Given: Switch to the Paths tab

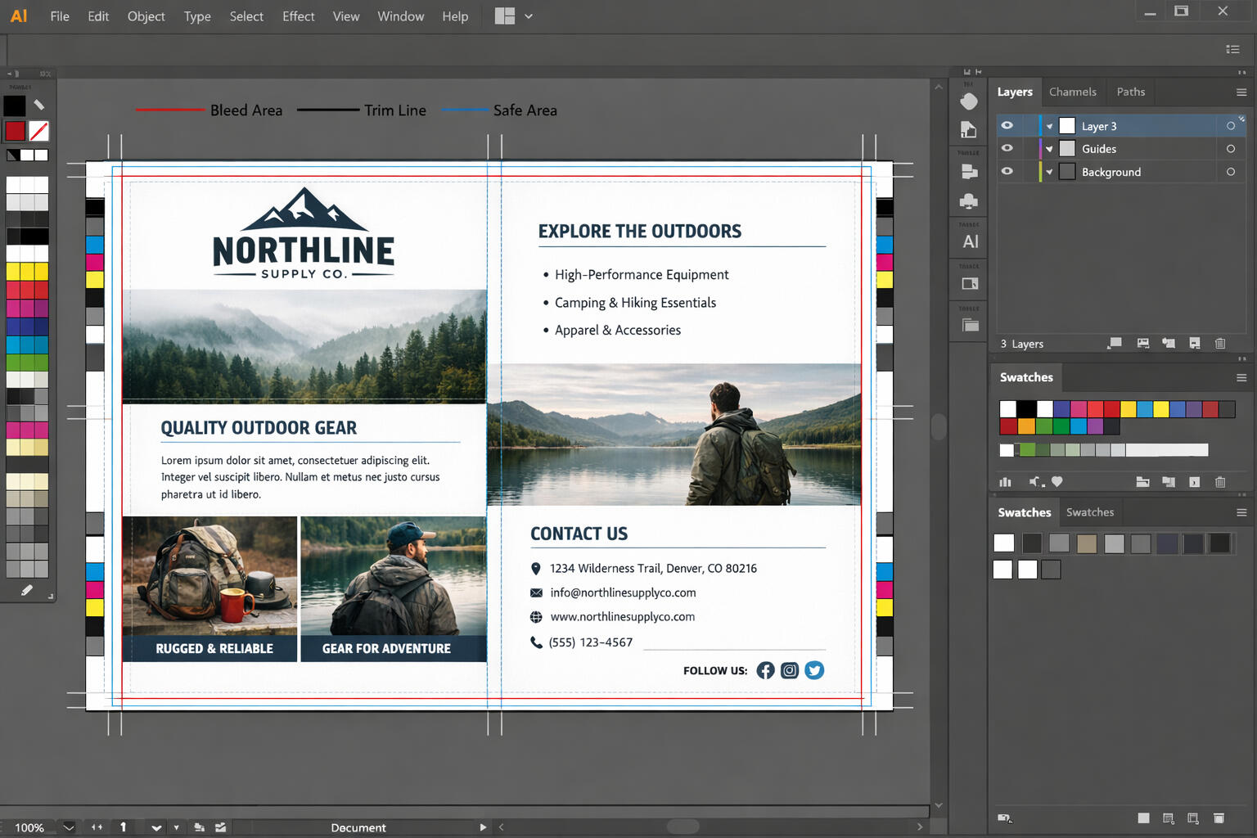Looking at the screenshot, I should pos(1130,92).
